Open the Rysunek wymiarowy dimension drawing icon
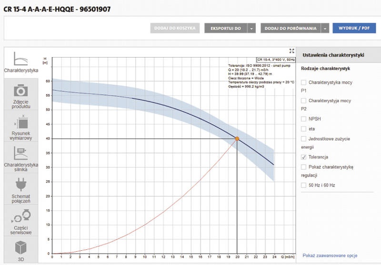 point(21,122)
